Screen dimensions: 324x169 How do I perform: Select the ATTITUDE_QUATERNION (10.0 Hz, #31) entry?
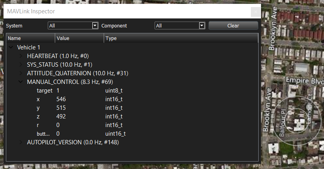coord(78,73)
